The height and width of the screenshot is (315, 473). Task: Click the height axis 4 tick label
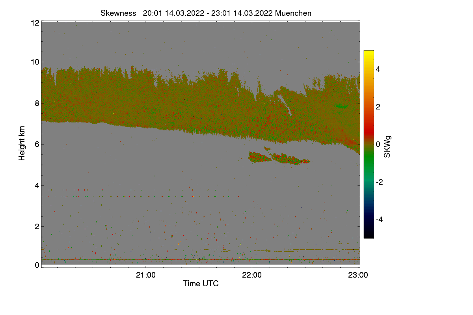pos(37,185)
